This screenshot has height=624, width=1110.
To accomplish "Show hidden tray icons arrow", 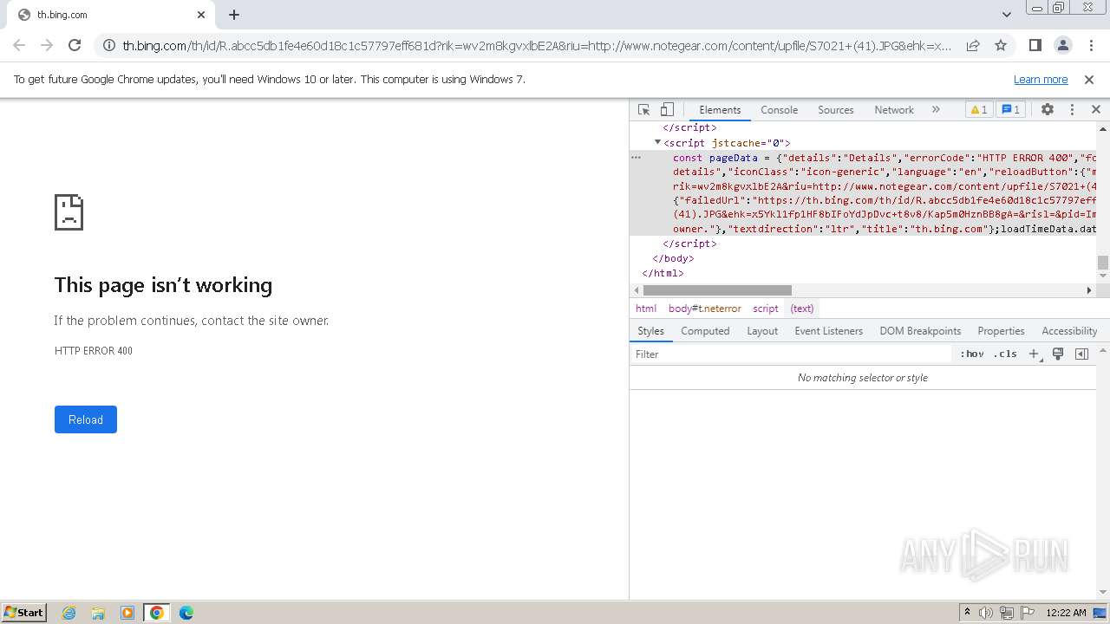I will tap(967, 613).
